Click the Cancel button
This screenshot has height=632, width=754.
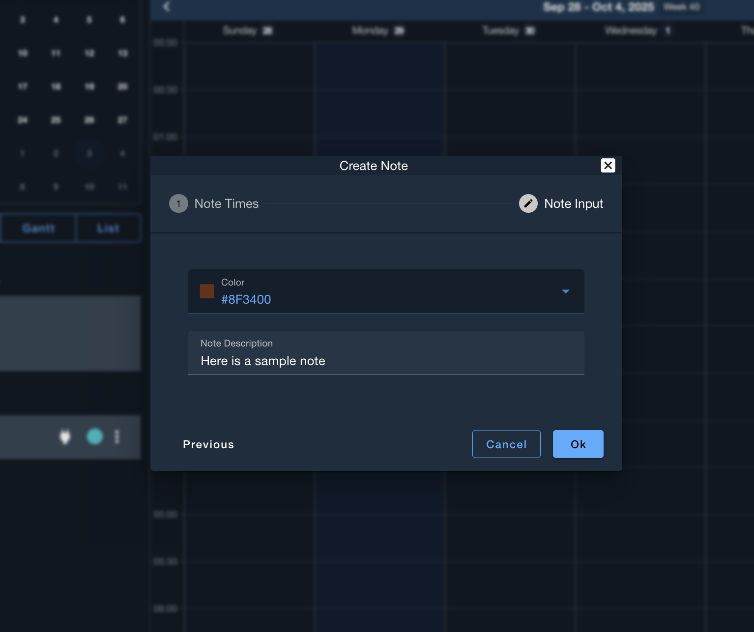[506, 444]
